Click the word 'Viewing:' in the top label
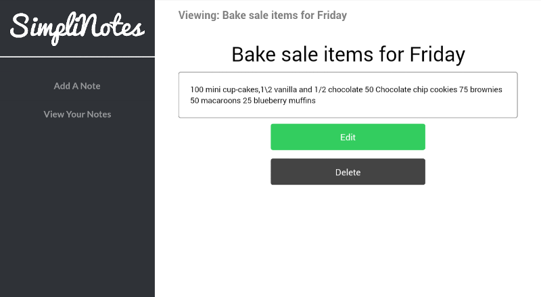This screenshot has height=297, width=541. [x=199, y=15]
